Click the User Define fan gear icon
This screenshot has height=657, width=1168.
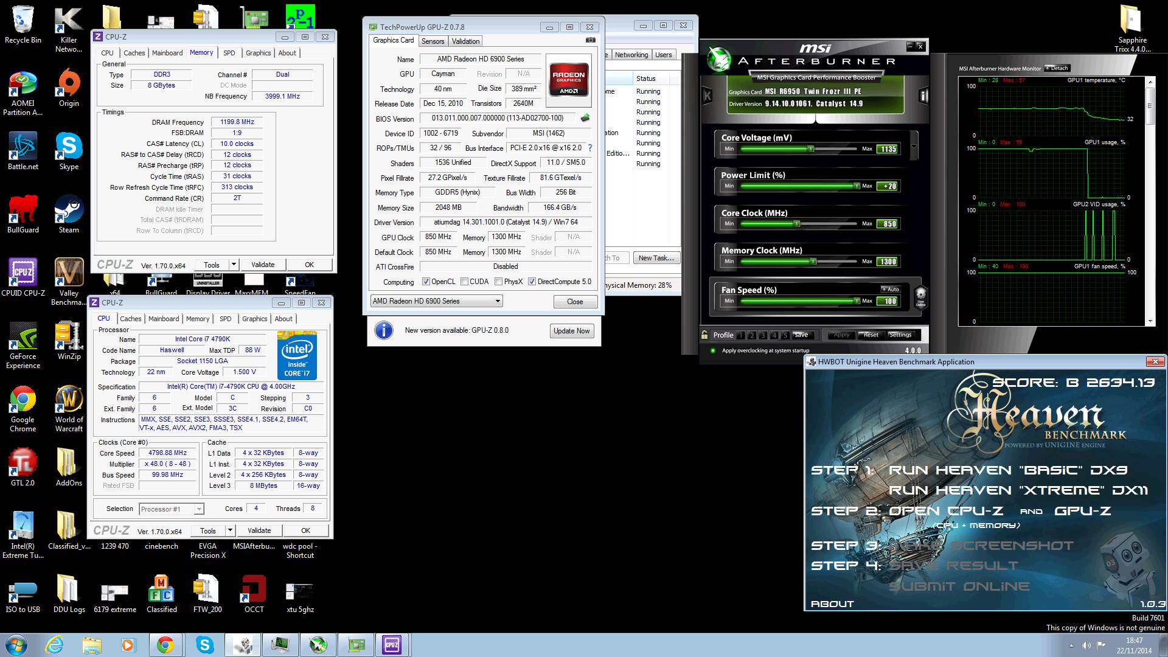(x=921, y=297)
